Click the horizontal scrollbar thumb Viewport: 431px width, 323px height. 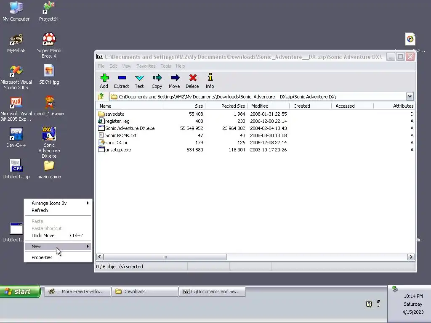click(165, 257)
